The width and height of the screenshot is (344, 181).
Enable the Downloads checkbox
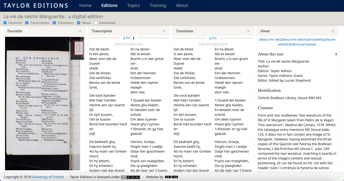click(96, 23)
